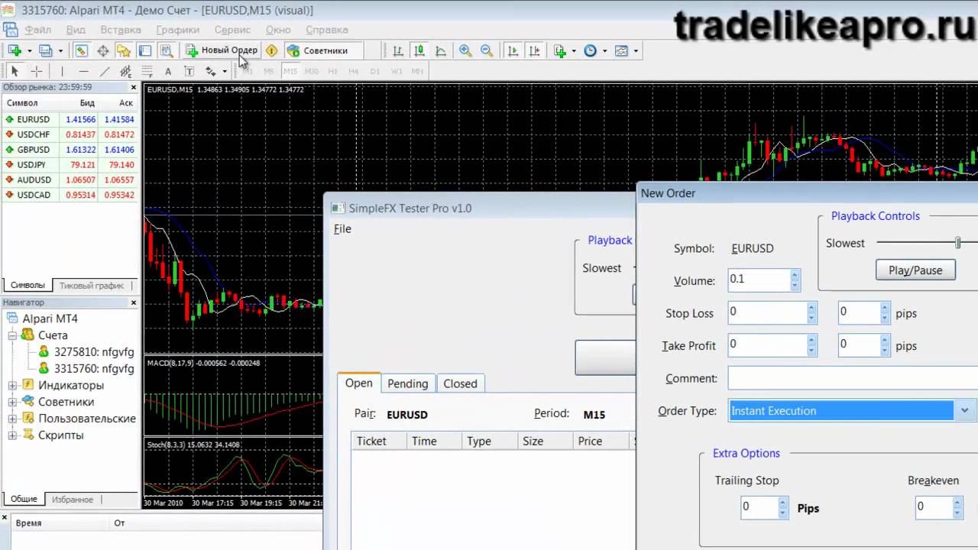Collapse the Счета tree node
This screenshot has width=978, height=550.
(x=12, y=335)
